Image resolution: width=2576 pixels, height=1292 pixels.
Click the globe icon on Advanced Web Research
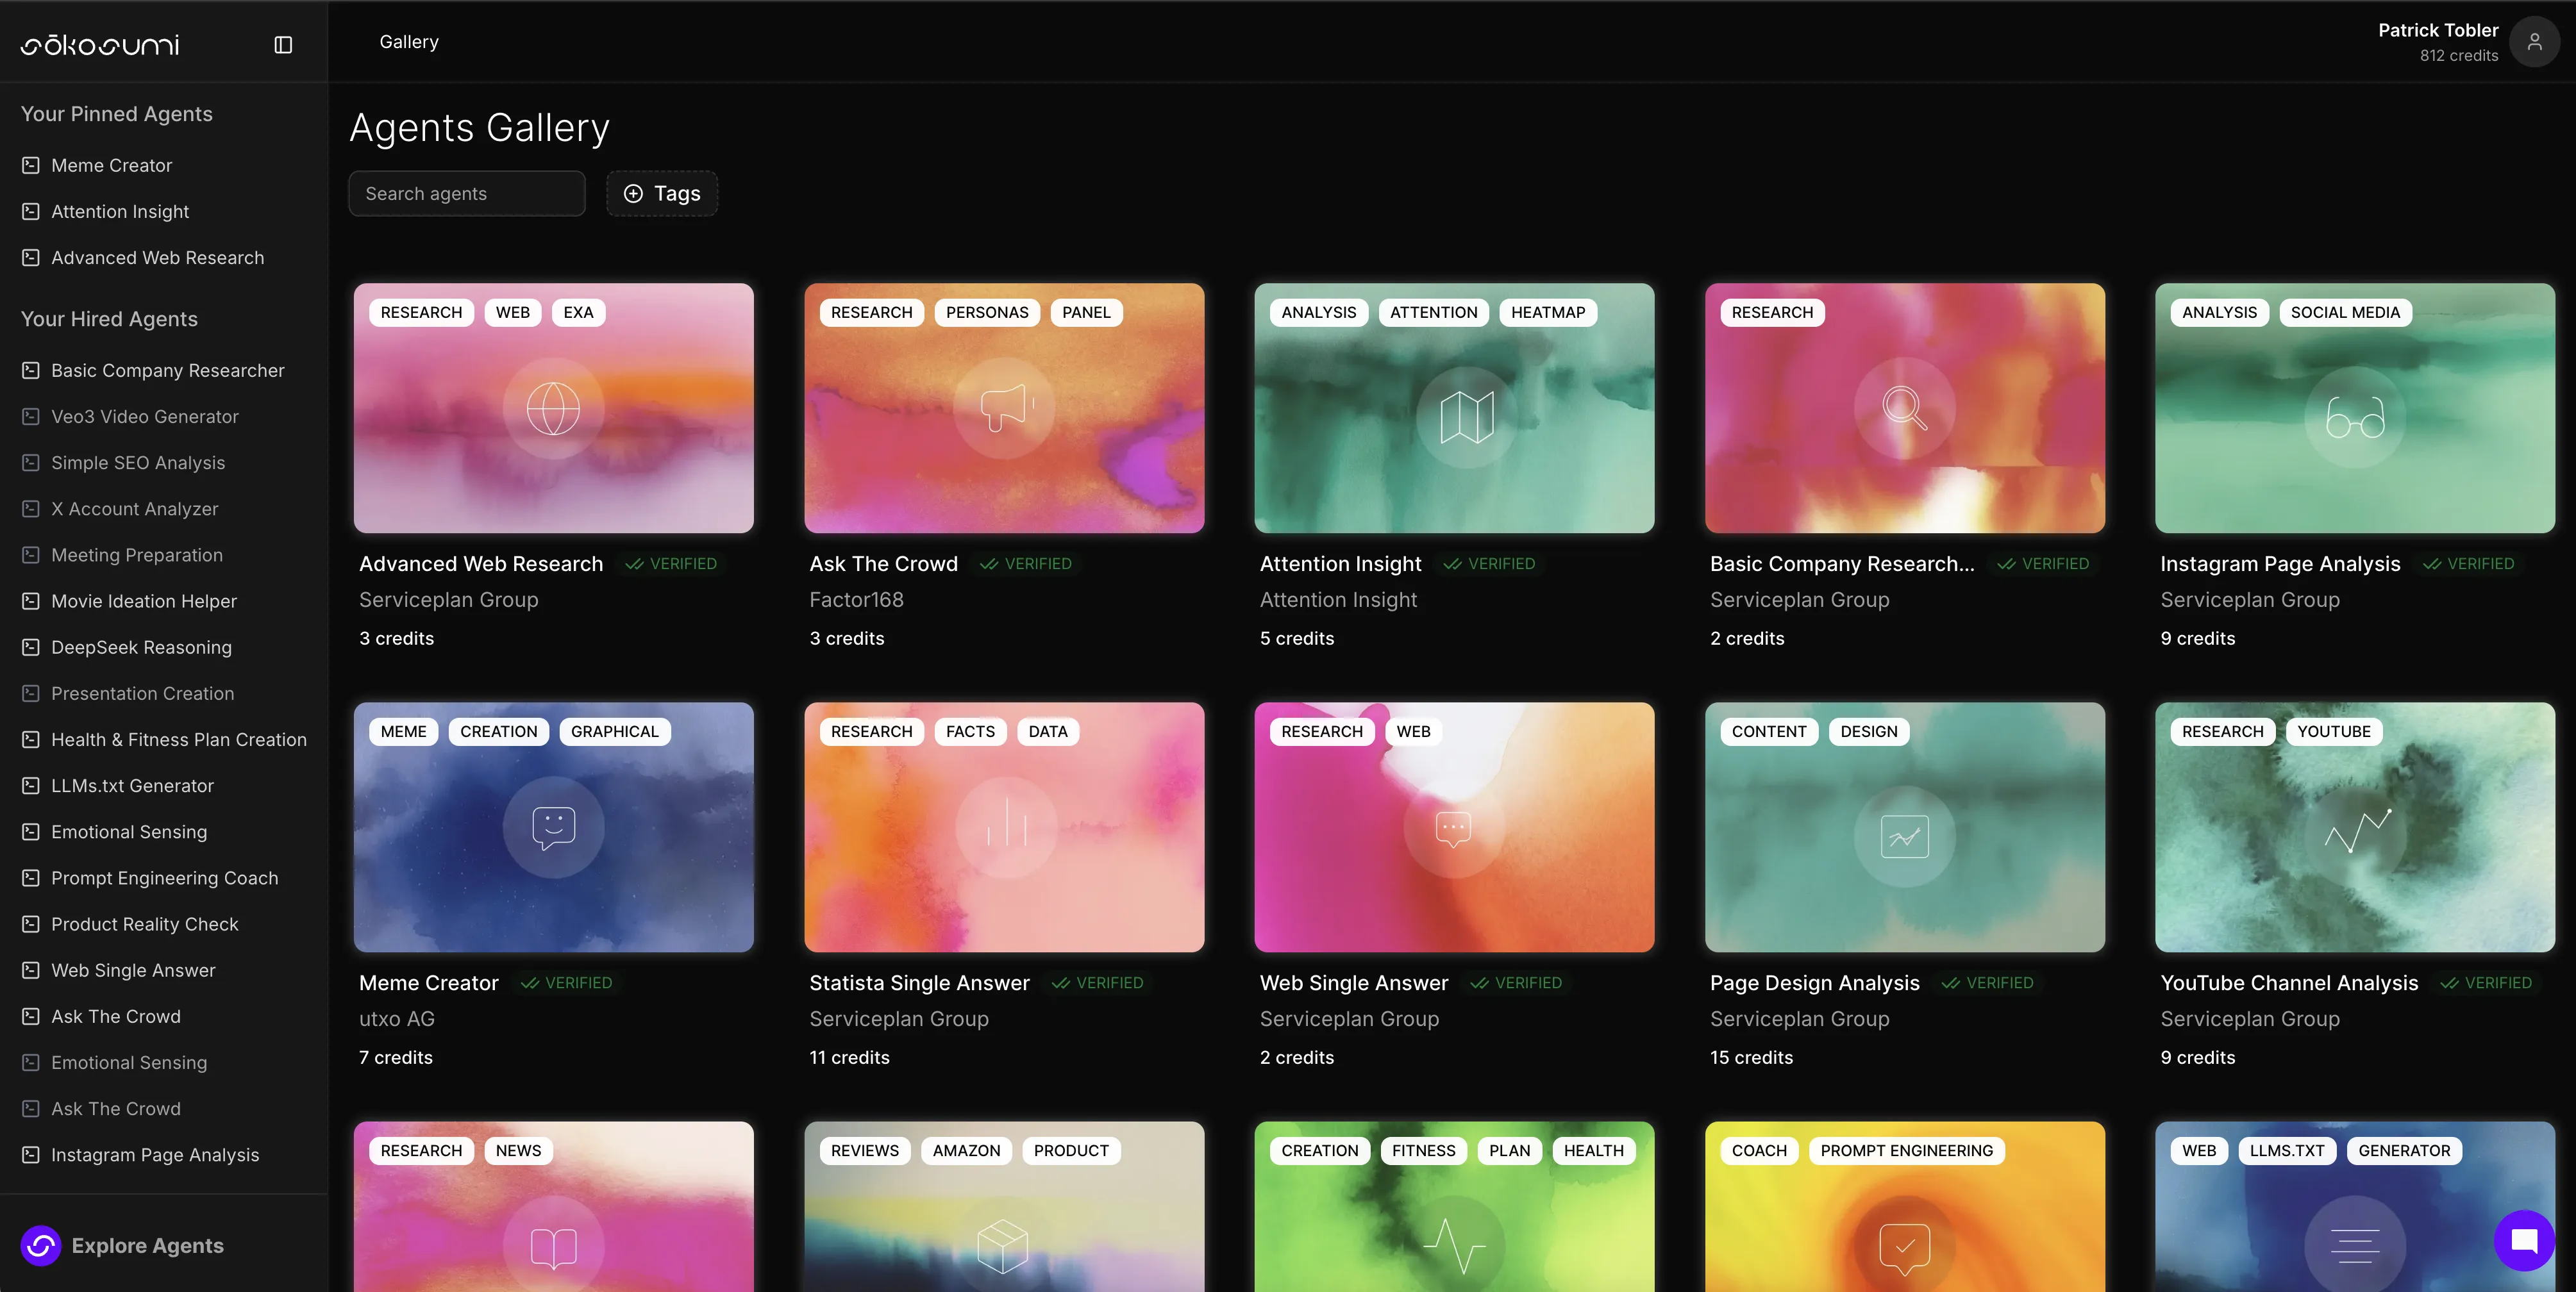coord(553,408)
